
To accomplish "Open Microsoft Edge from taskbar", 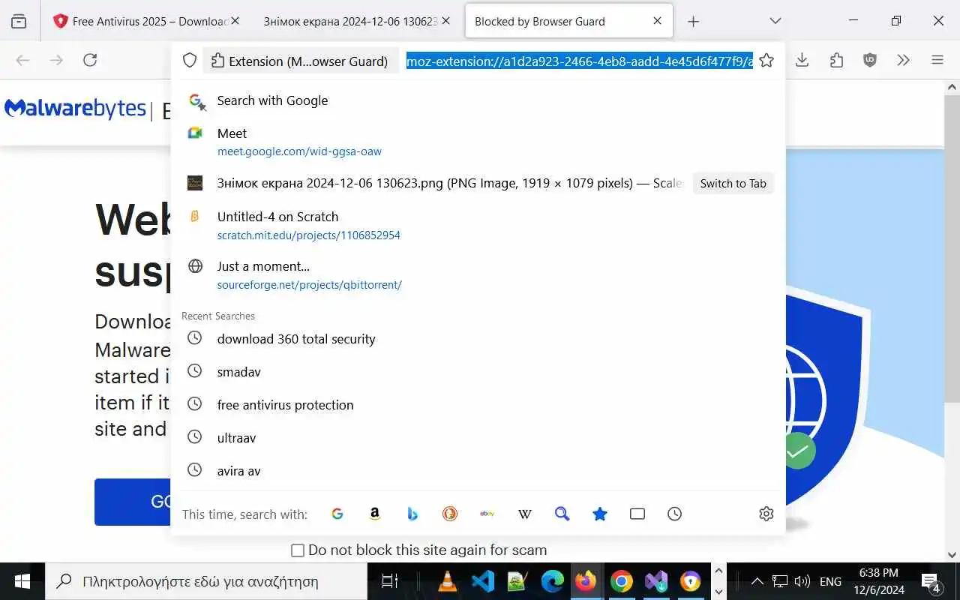I will [553, 581].
